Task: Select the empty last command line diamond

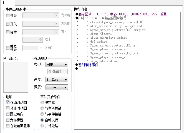Action: [77, 69]
